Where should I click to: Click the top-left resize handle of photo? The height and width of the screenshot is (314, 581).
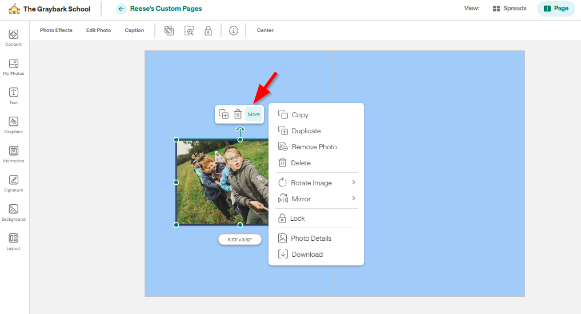[x=177, y=140]
